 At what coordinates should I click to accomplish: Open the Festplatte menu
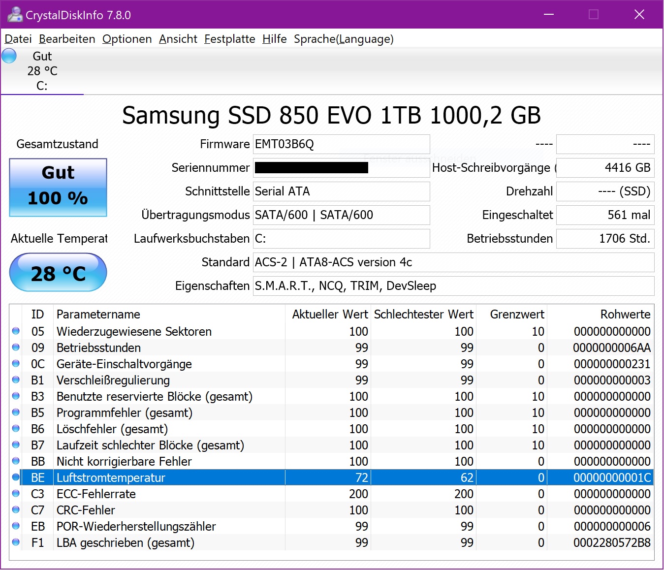[230, 39]
